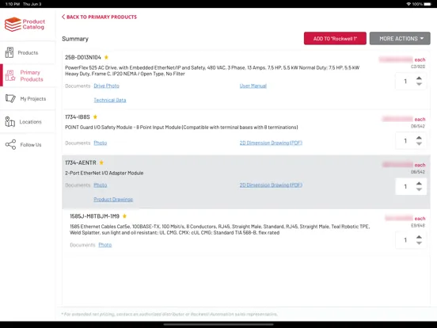Screen dimensions: 437x328
Task: Open the Products section icon
Action: click(x=9, y=52)
